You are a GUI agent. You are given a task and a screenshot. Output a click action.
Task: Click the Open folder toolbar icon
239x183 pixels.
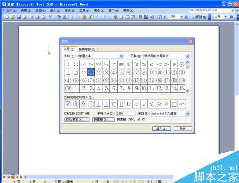[x=13, y=17]
